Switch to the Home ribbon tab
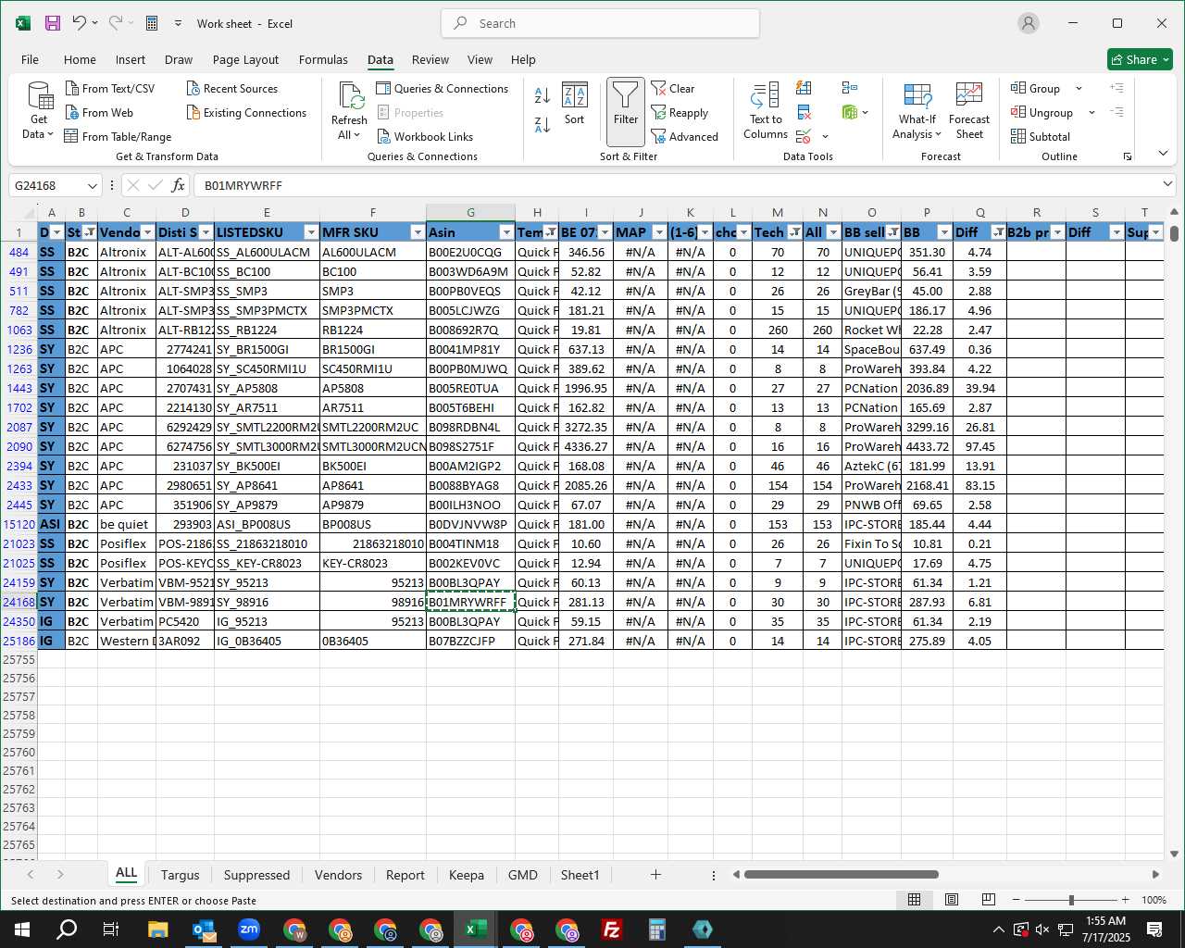The image size is (1185, 948). (x=80, y=59)
